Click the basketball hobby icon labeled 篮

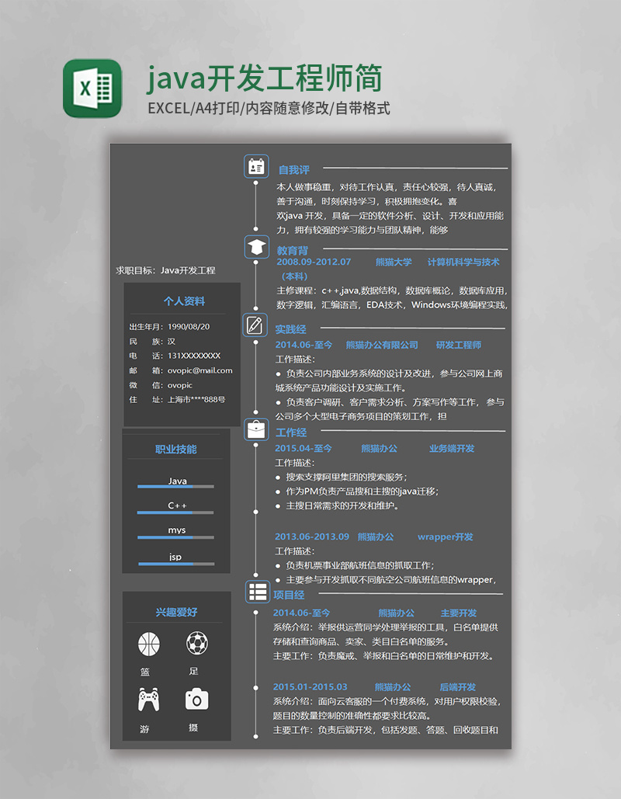pyautogui.click(x=147, y=644)
